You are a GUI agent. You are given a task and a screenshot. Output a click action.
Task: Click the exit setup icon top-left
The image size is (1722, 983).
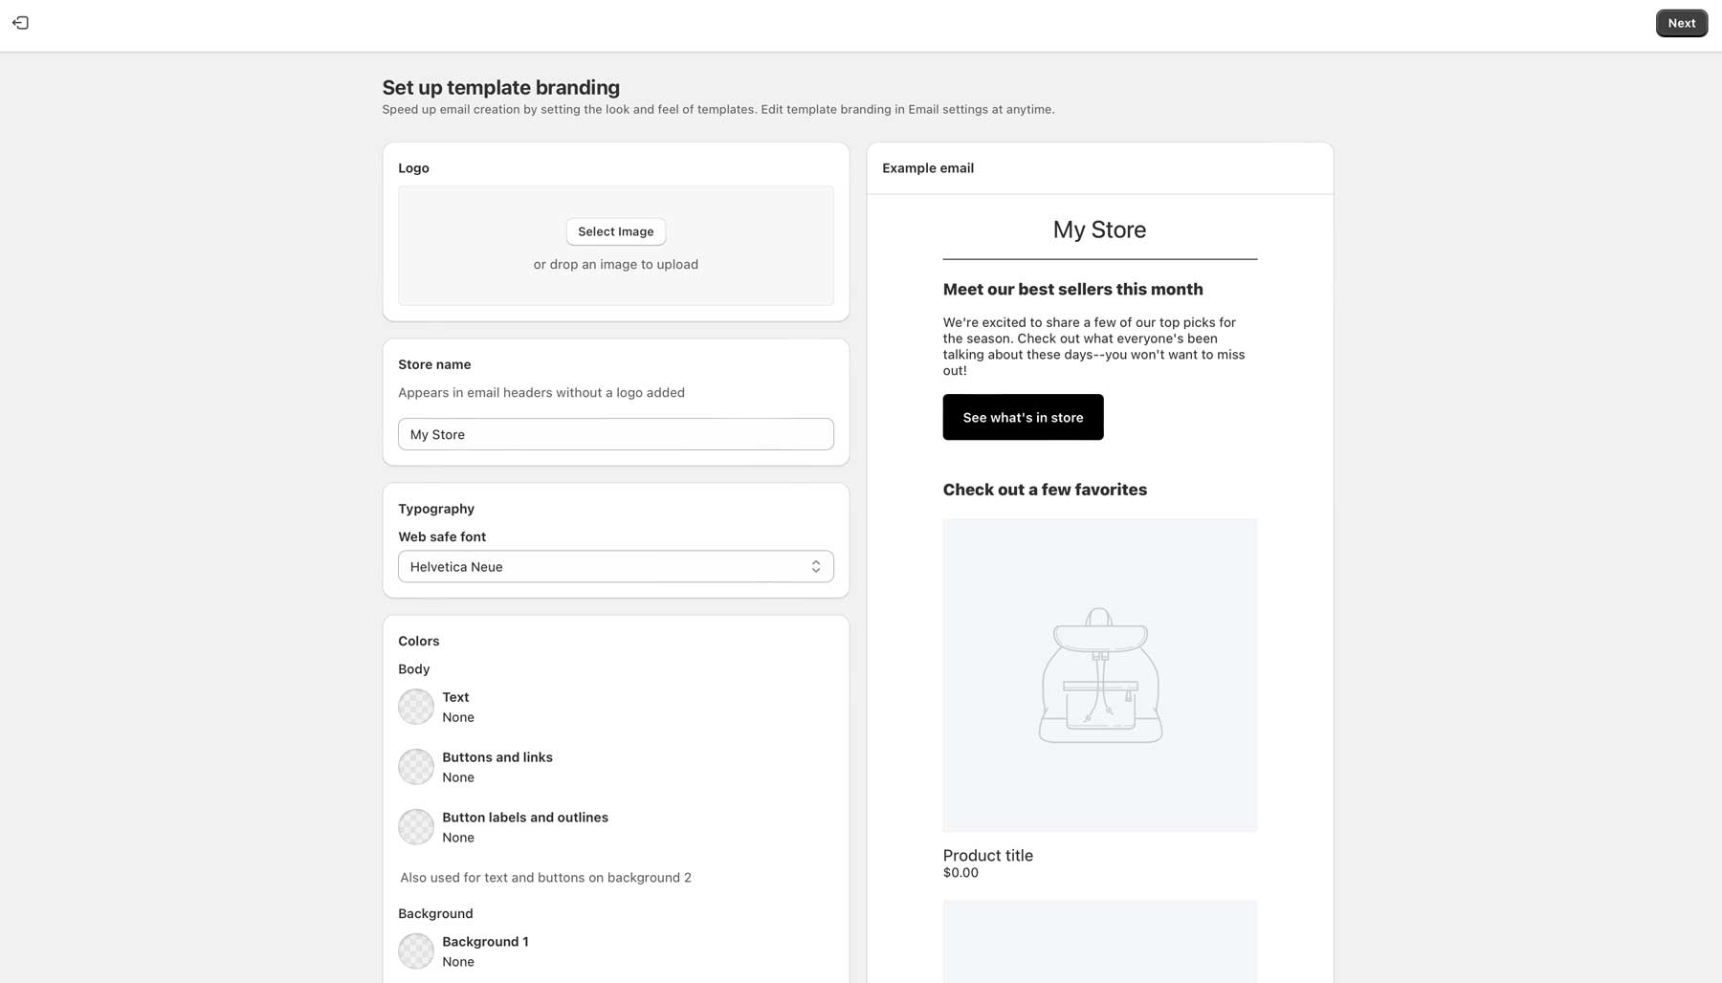point(20,22)
